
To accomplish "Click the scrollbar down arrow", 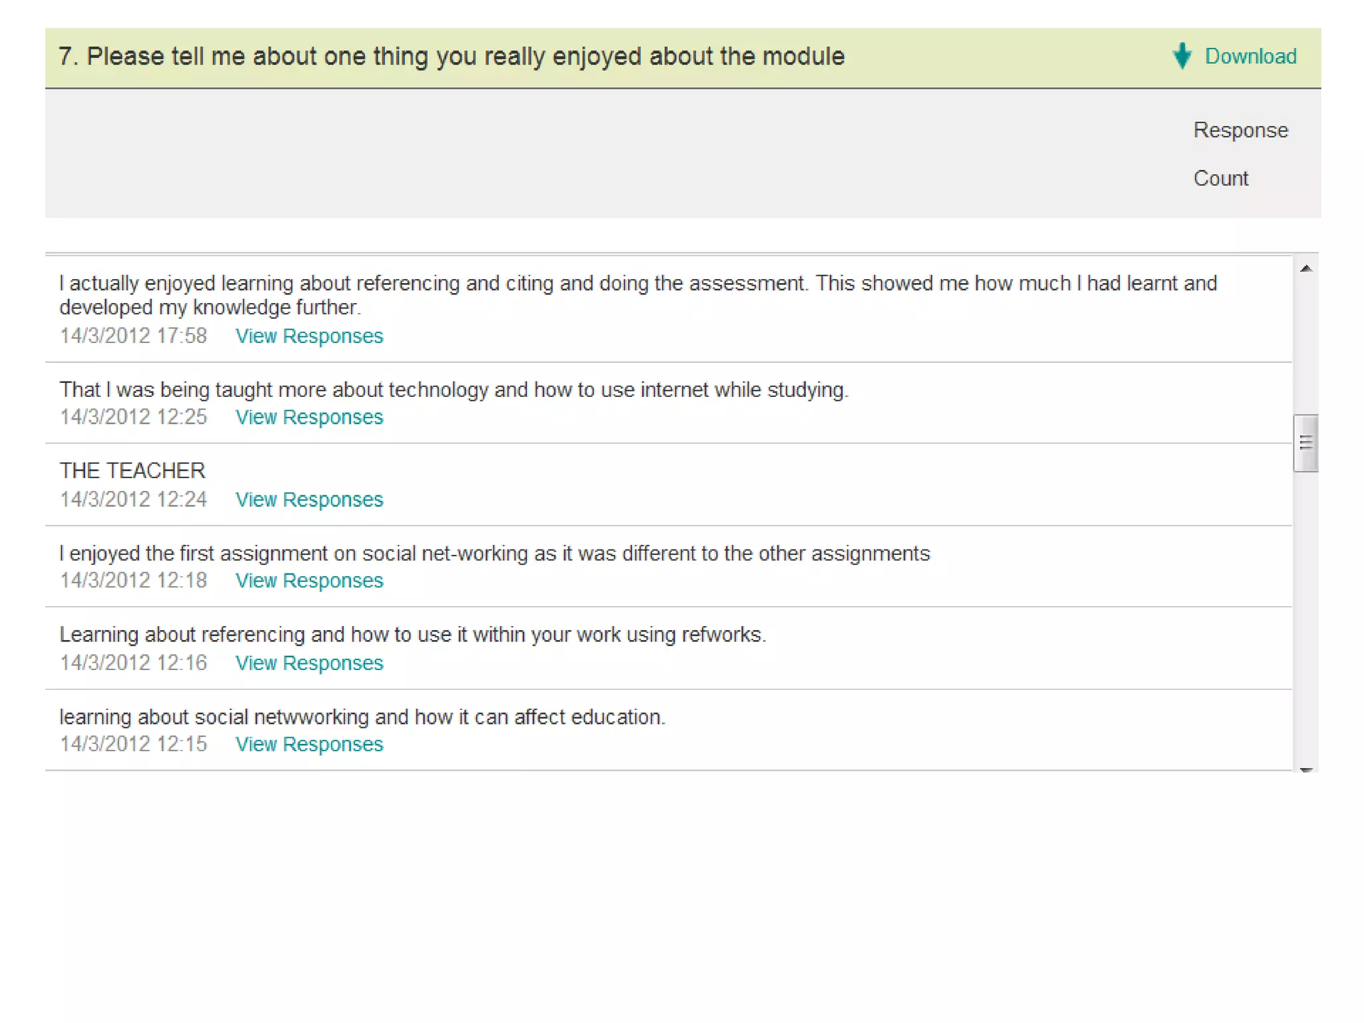I will coord(1305,769).
